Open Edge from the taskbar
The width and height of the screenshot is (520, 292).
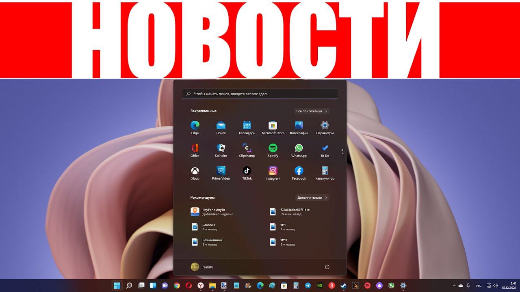coord(260,286)
